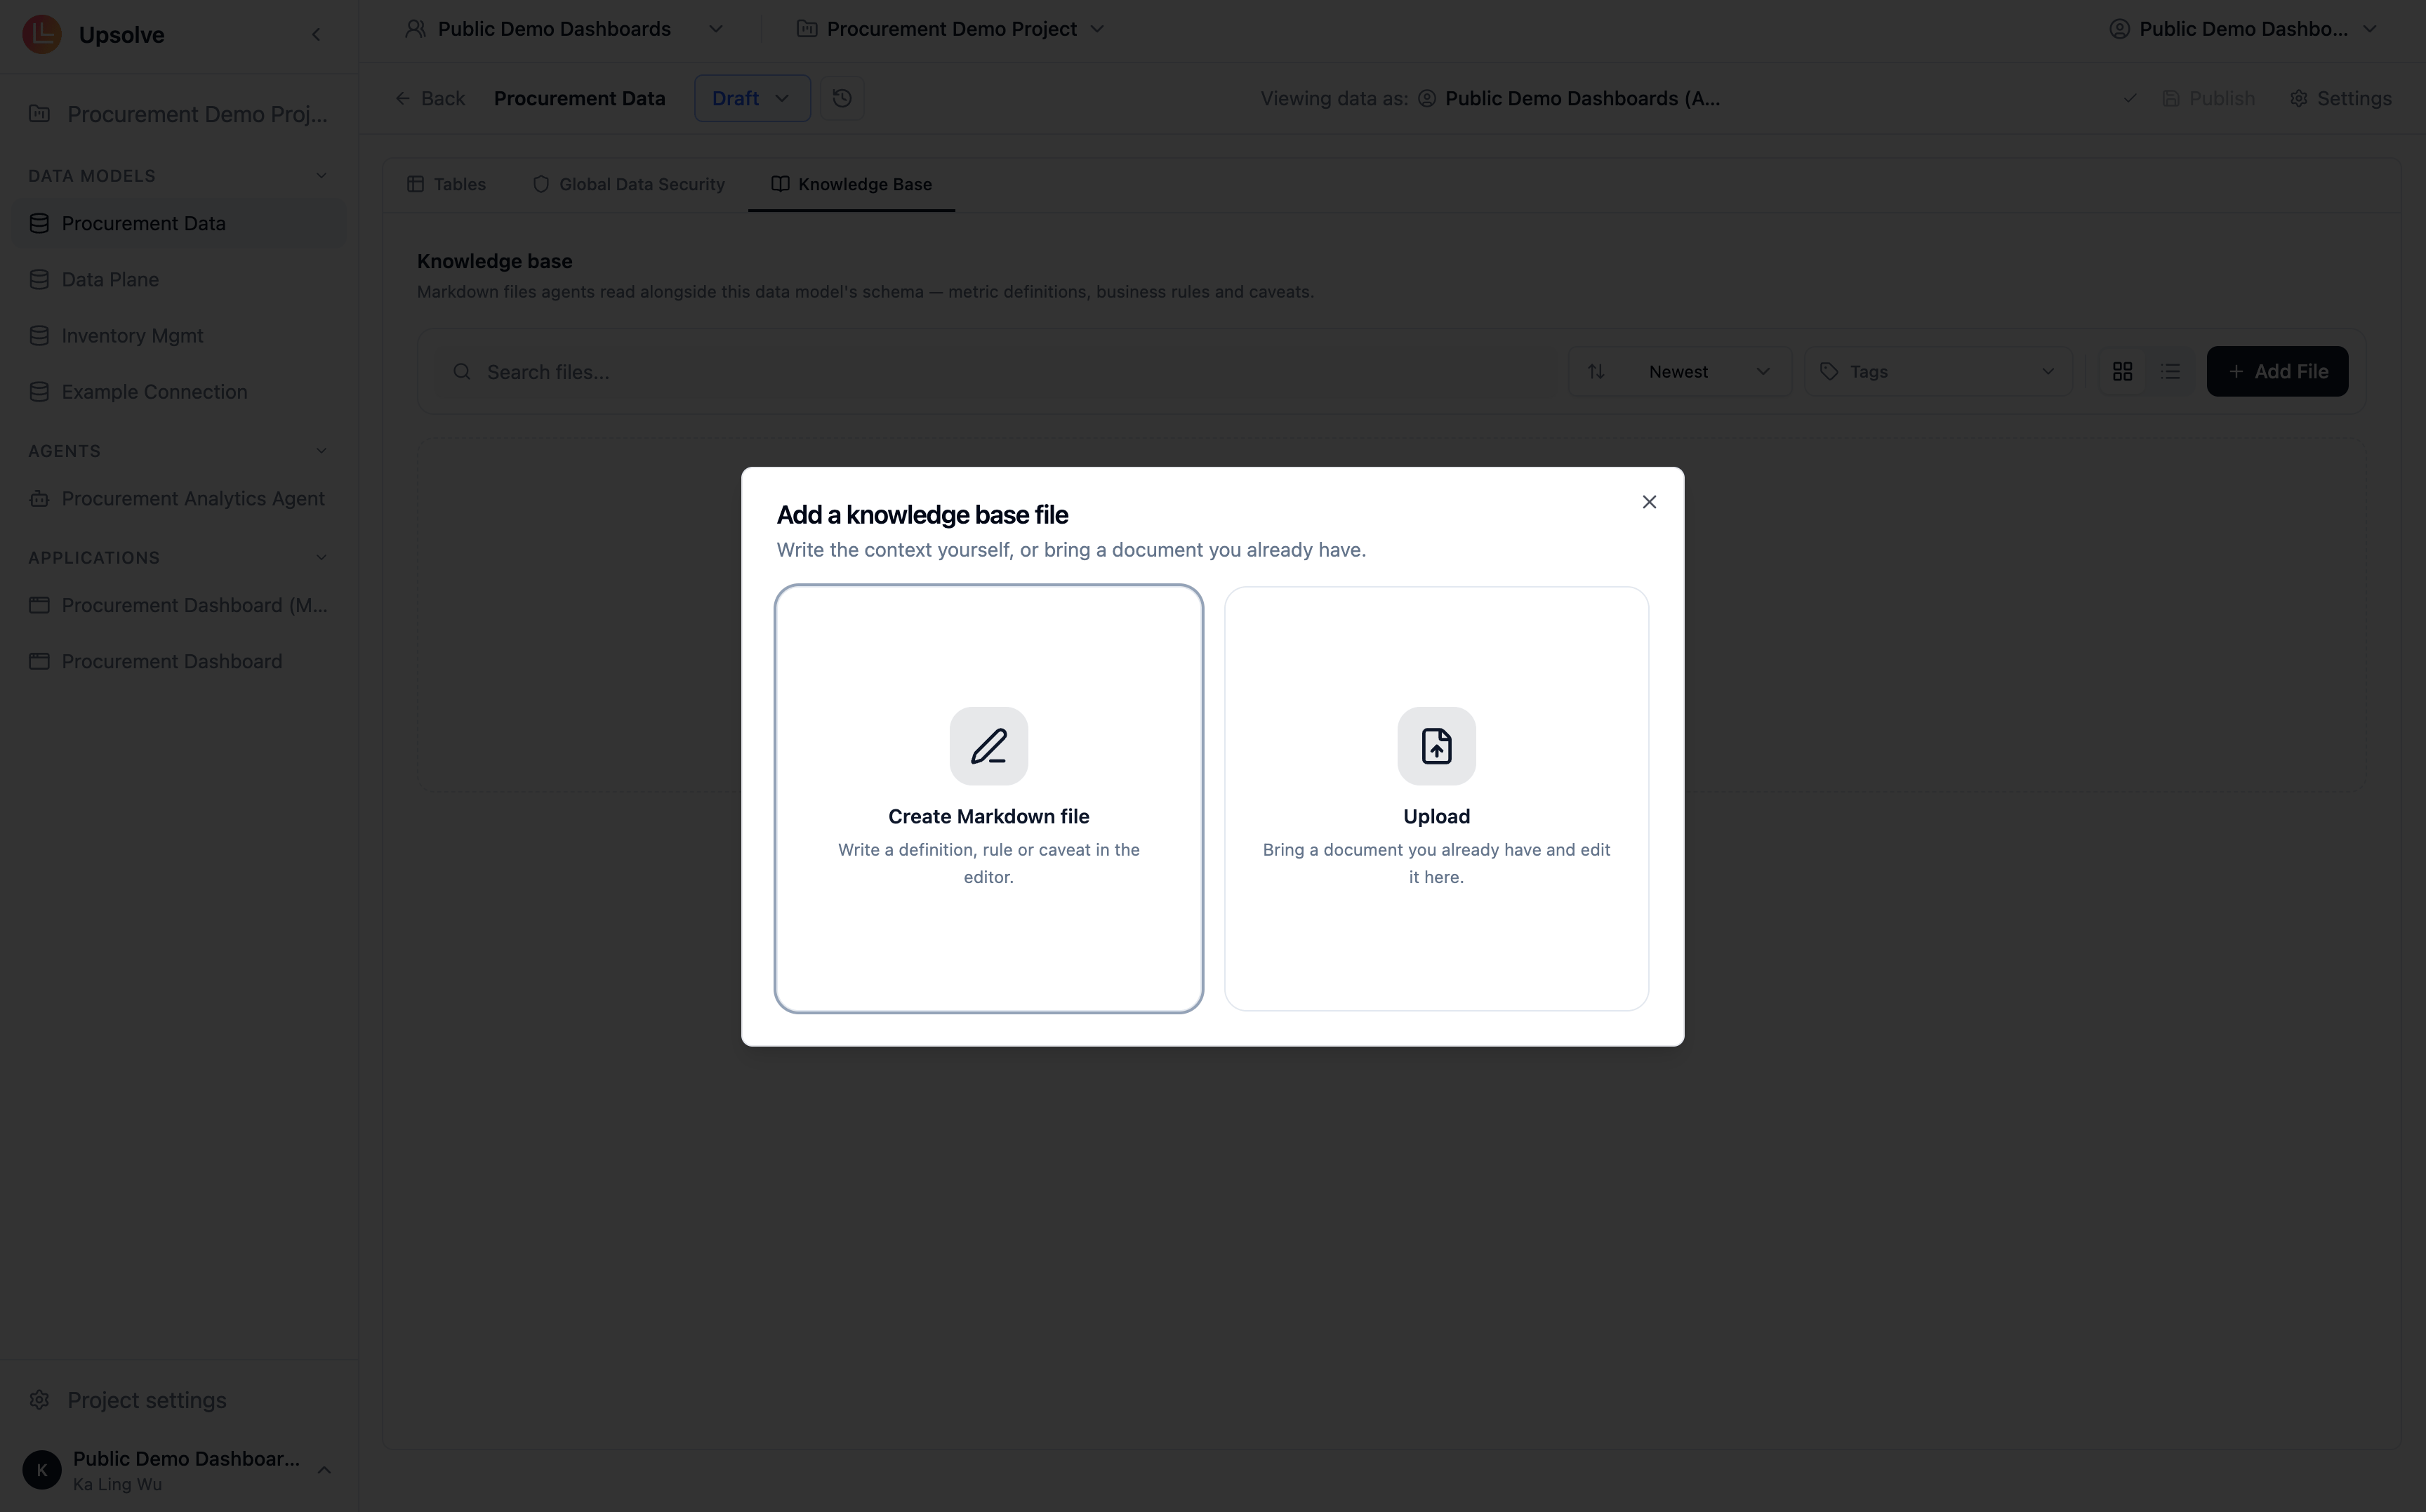2426x1512 pixels.
Task: Collapse the sidebar with the chevron
Action: 316,35
